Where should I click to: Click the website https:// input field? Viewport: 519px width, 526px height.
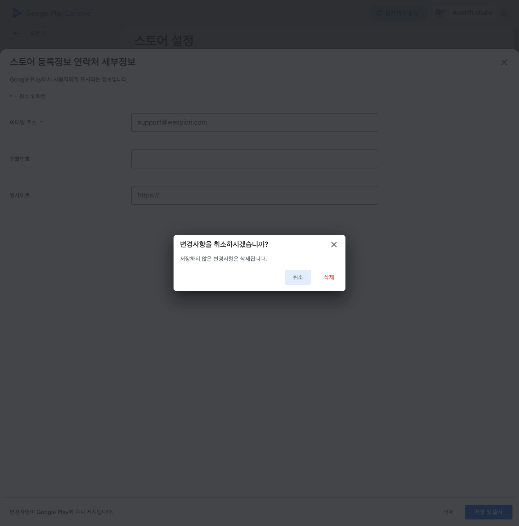[254, 195]
